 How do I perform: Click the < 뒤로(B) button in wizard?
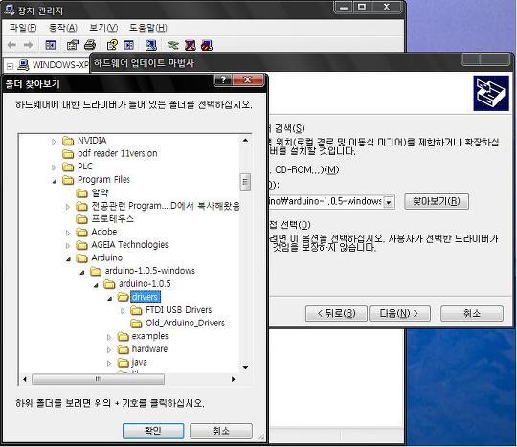tap(336, 313)
